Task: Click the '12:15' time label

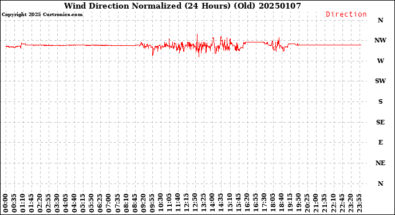Action: point(187,204)
